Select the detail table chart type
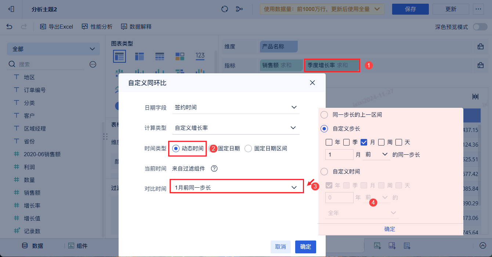The width and height of the screenshot is (492, 257). coord(160,56)
